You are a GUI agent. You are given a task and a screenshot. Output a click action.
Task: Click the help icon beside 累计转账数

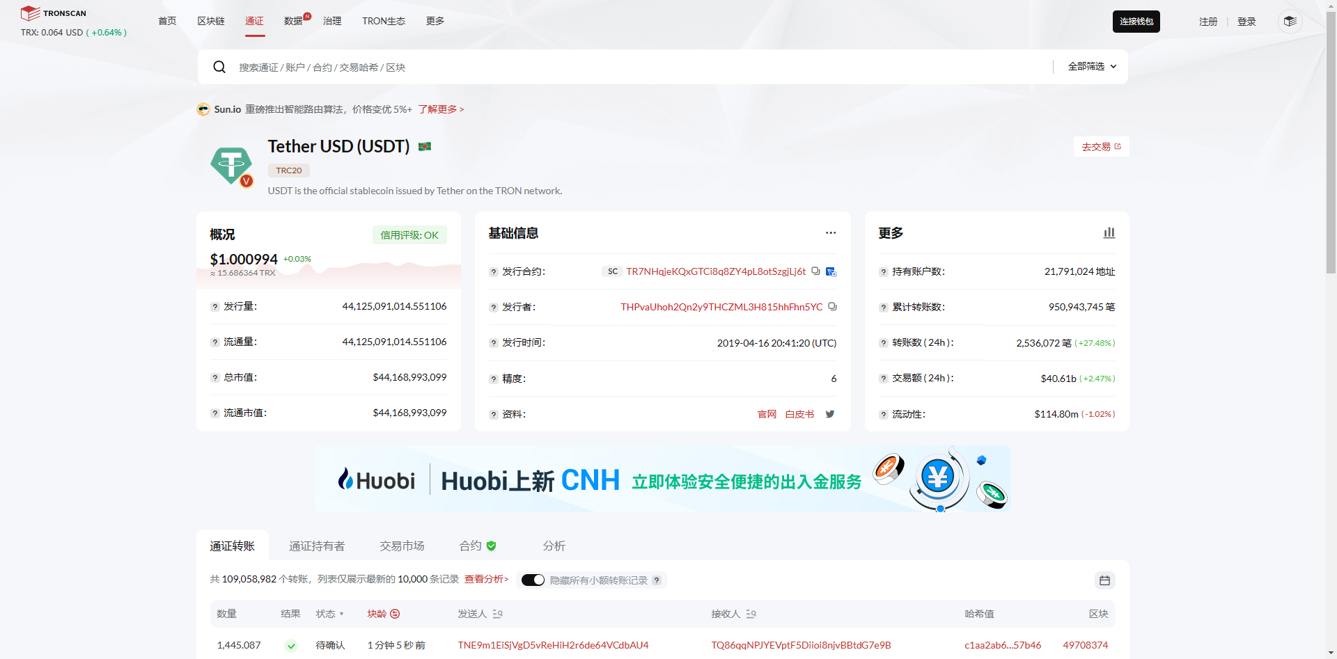884,308
